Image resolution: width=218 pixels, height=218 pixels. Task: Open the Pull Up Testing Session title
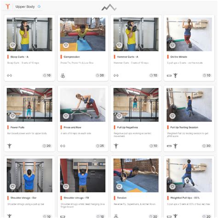coord(184,127)
